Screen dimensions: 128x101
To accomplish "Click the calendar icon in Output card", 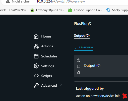I will [x=79, y=66].
